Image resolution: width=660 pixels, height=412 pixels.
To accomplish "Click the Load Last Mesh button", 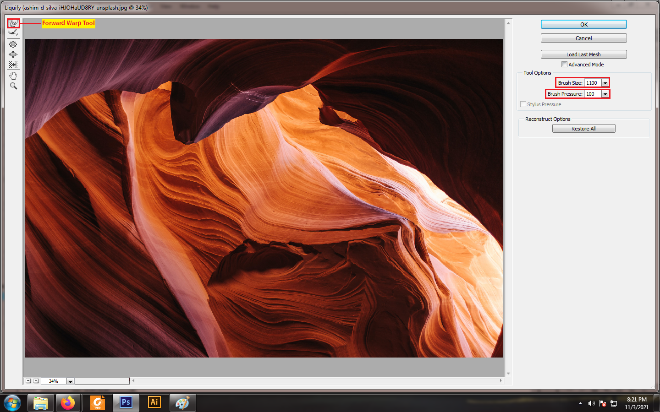I will [x=583, y=54].
